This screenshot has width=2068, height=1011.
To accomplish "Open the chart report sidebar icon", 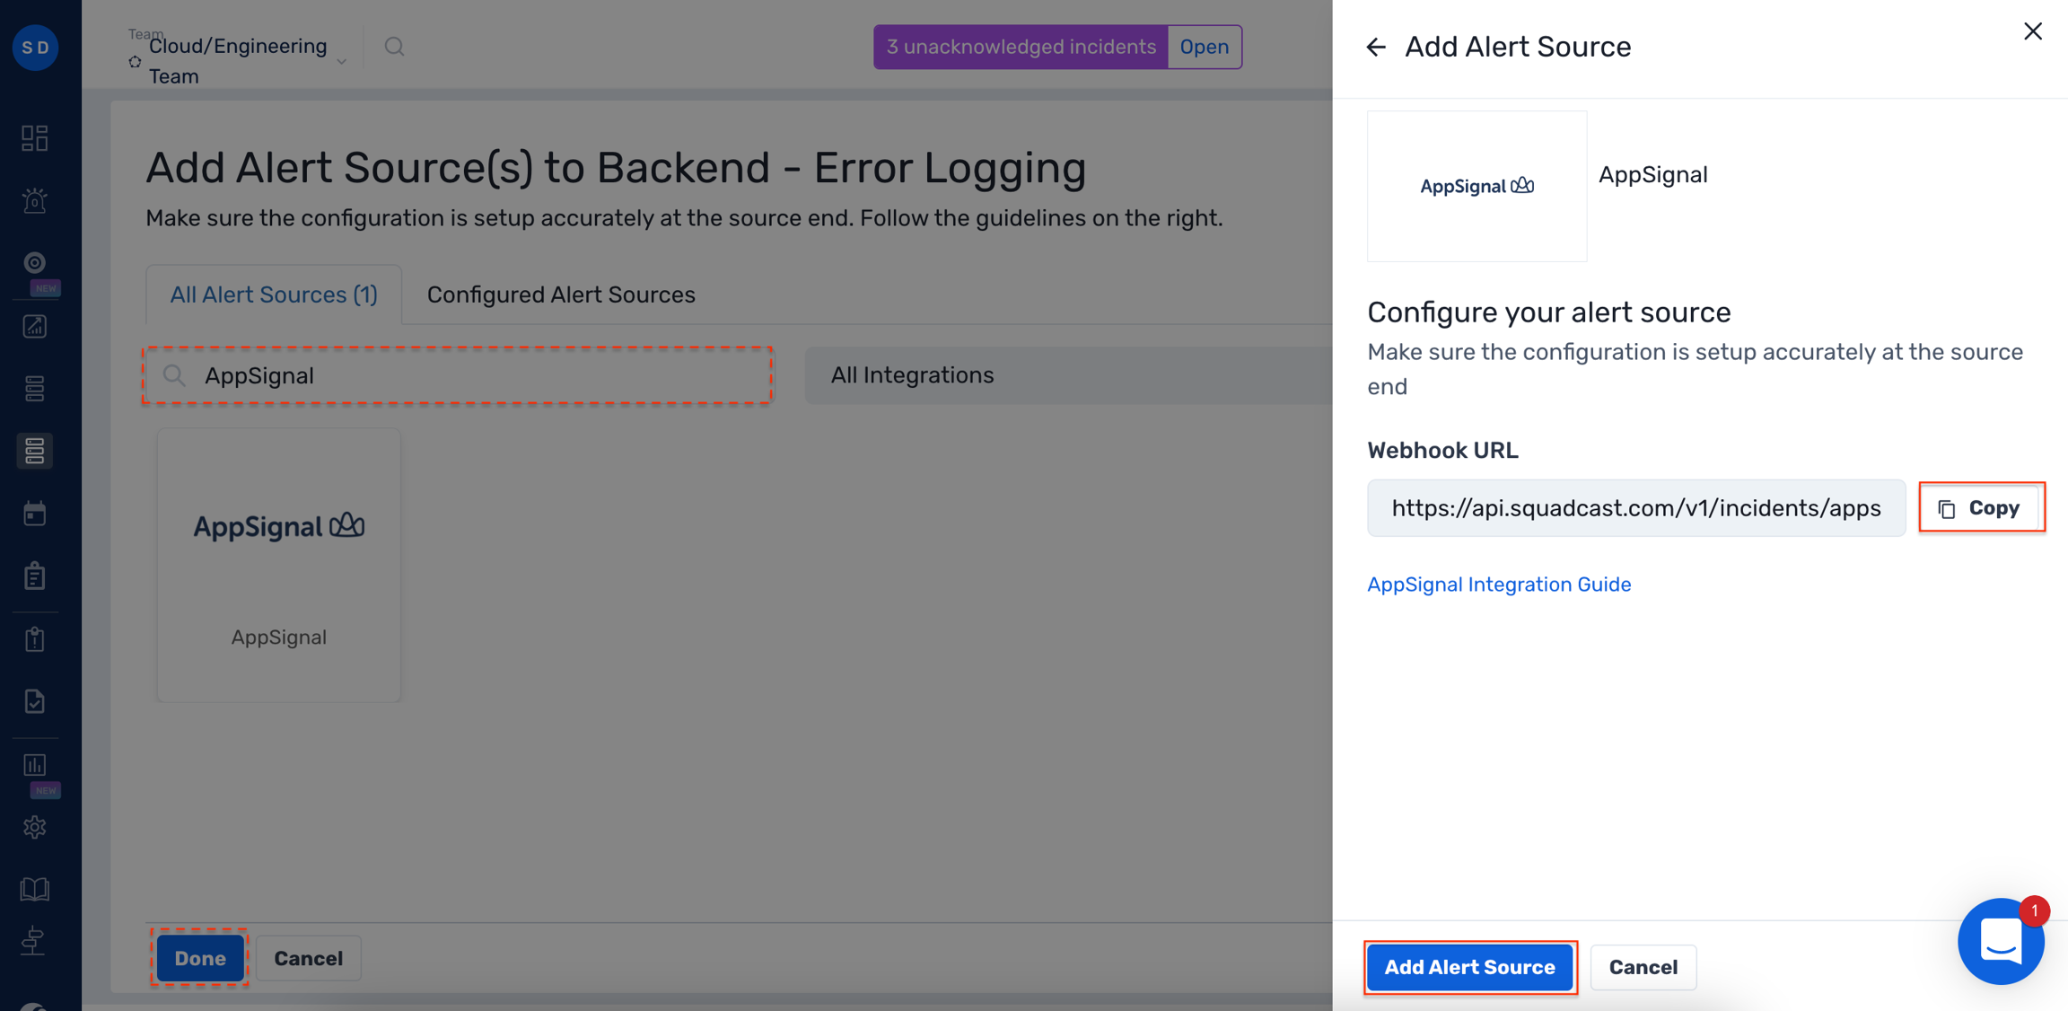I will pos(35,326).
